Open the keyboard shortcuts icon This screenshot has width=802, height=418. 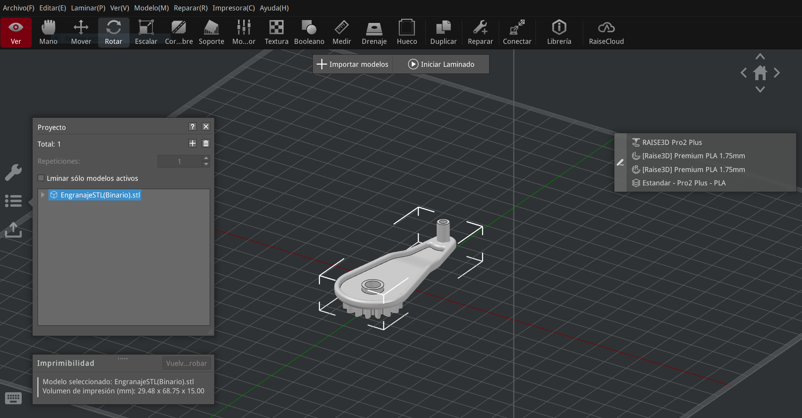pos(13,398)
